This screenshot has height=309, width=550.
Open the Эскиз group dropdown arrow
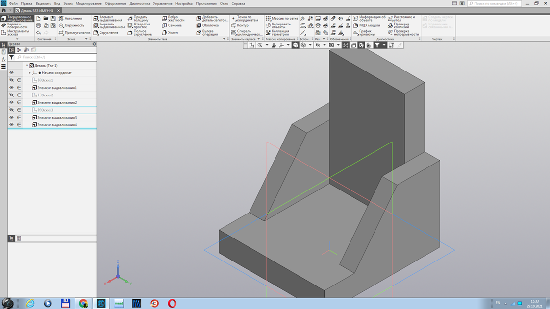[x=86, y=39]
